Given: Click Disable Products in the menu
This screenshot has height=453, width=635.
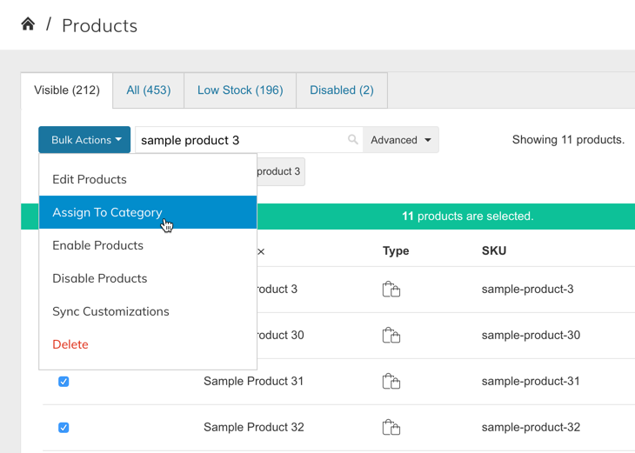Looking at the screenshot, I should pos(100,279).
